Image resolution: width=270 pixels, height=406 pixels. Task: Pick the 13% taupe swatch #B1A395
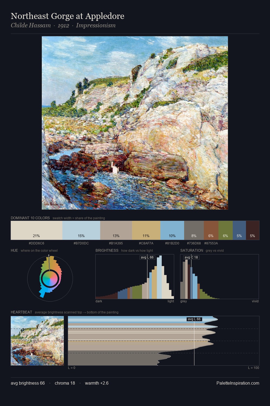[116, 230]
